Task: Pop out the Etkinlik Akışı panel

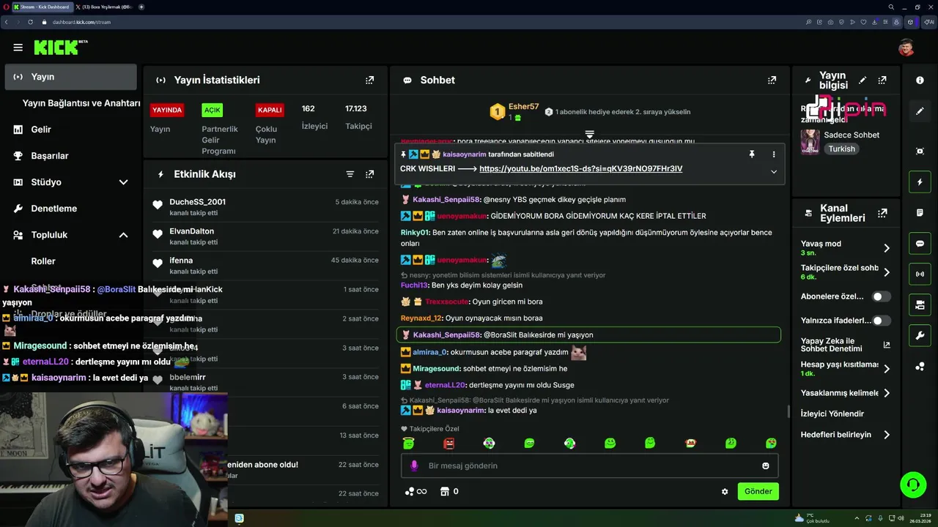Action: pyautogui.click(x=369, y=174)
